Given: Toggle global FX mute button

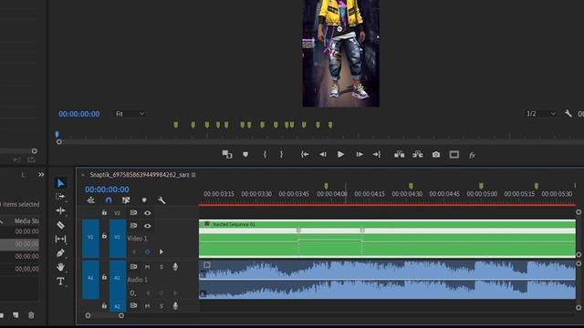Looking at the screenshot, I should click(x=472, y=155).
